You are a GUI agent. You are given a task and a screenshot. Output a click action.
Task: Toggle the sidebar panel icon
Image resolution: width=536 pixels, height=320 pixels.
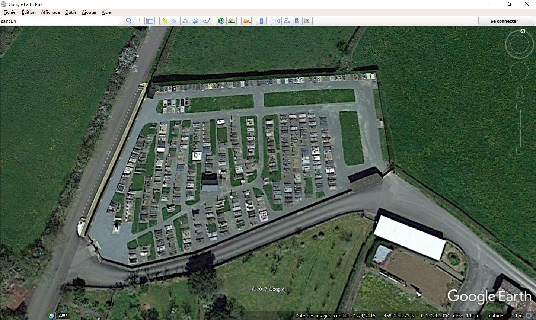click(x=150, y=21)
